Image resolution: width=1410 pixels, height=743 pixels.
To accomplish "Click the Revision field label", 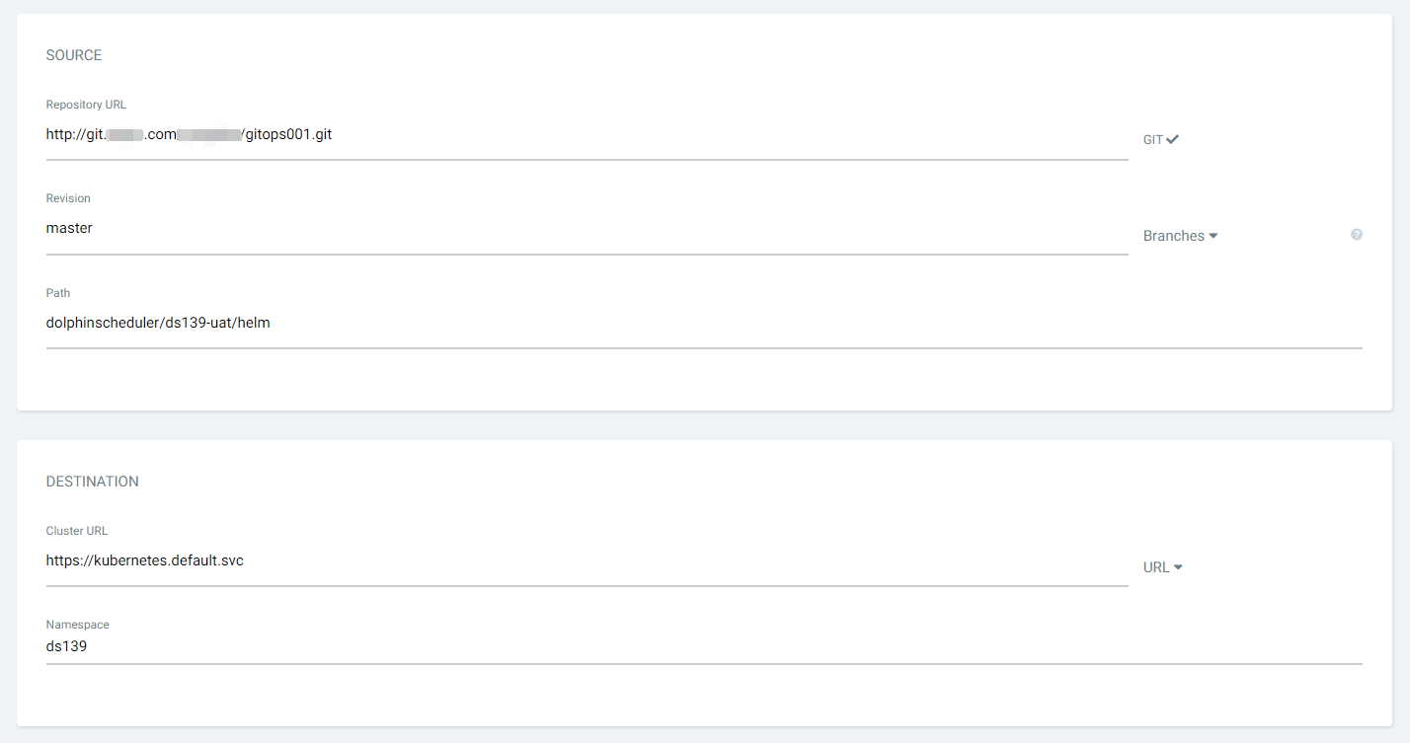I will [x=68, y=198].
